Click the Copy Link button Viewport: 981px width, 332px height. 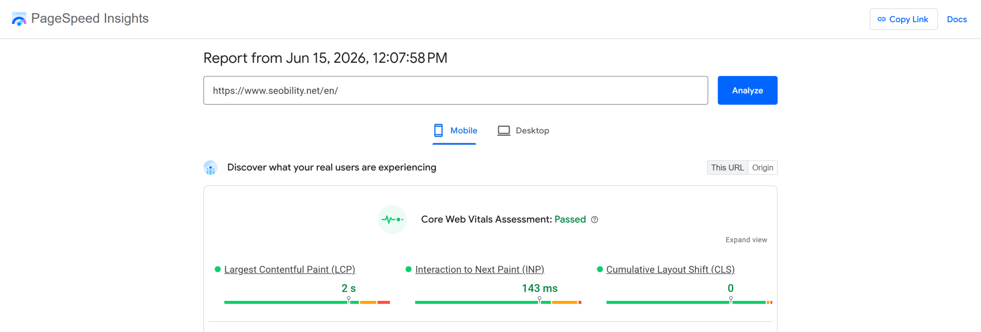coord(904,19)
